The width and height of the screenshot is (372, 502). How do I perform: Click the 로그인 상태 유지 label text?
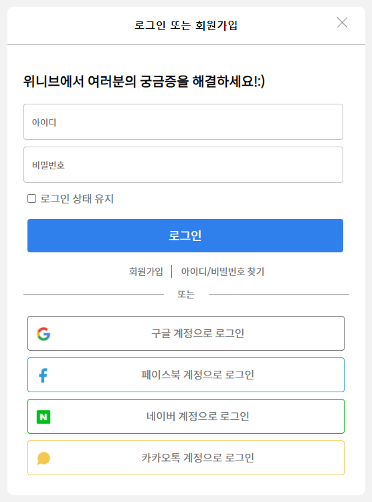coord(77,199)
